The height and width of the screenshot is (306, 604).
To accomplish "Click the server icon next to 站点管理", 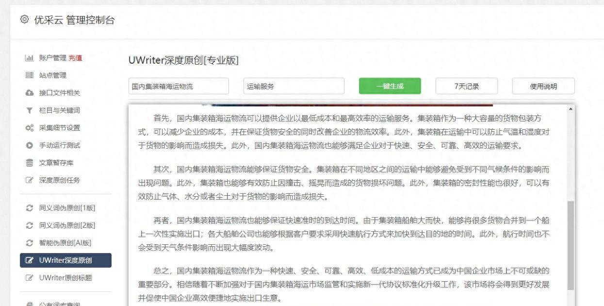I will [29, 75].
